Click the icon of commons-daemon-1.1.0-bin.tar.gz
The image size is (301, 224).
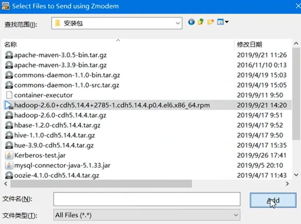9,75
